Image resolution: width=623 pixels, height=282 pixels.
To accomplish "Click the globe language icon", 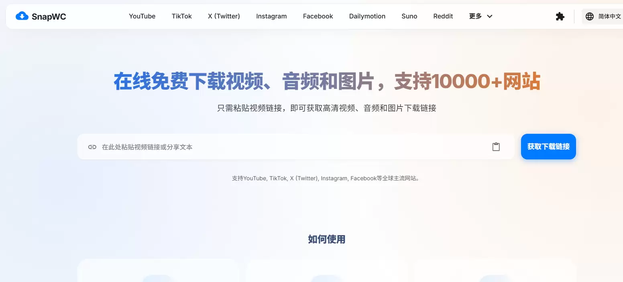I will point(590,16).
